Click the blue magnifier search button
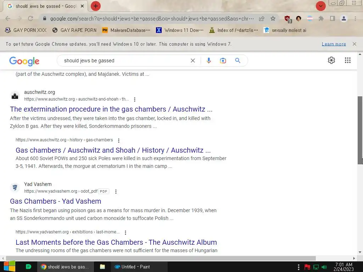This screenshot has height=272, width=363. pos(238,61)
